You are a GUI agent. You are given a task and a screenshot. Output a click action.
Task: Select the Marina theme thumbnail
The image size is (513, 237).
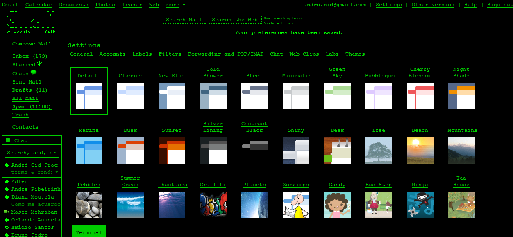pos(89,151)
